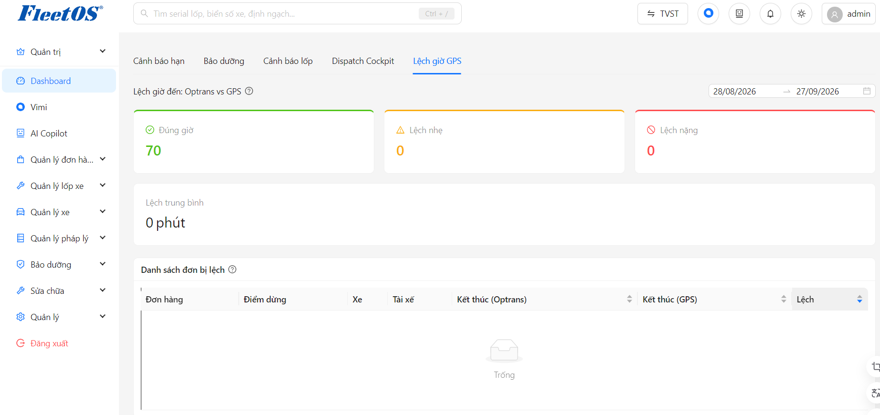
Task: Sort by Kết thúc (GPS) column
Action: 714,299
